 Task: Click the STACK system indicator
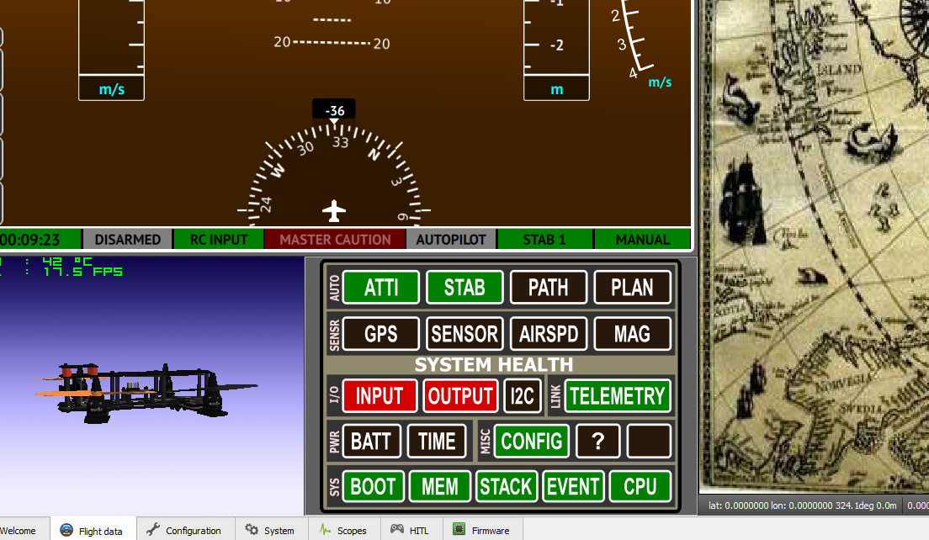pyautogui.click(x=507, y=486)
